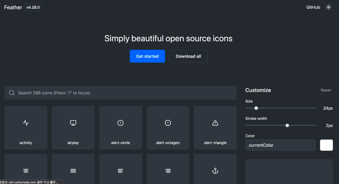Select the airplay icon card
This screenshot has height=184, width=339.
click(x=73, y=128)
